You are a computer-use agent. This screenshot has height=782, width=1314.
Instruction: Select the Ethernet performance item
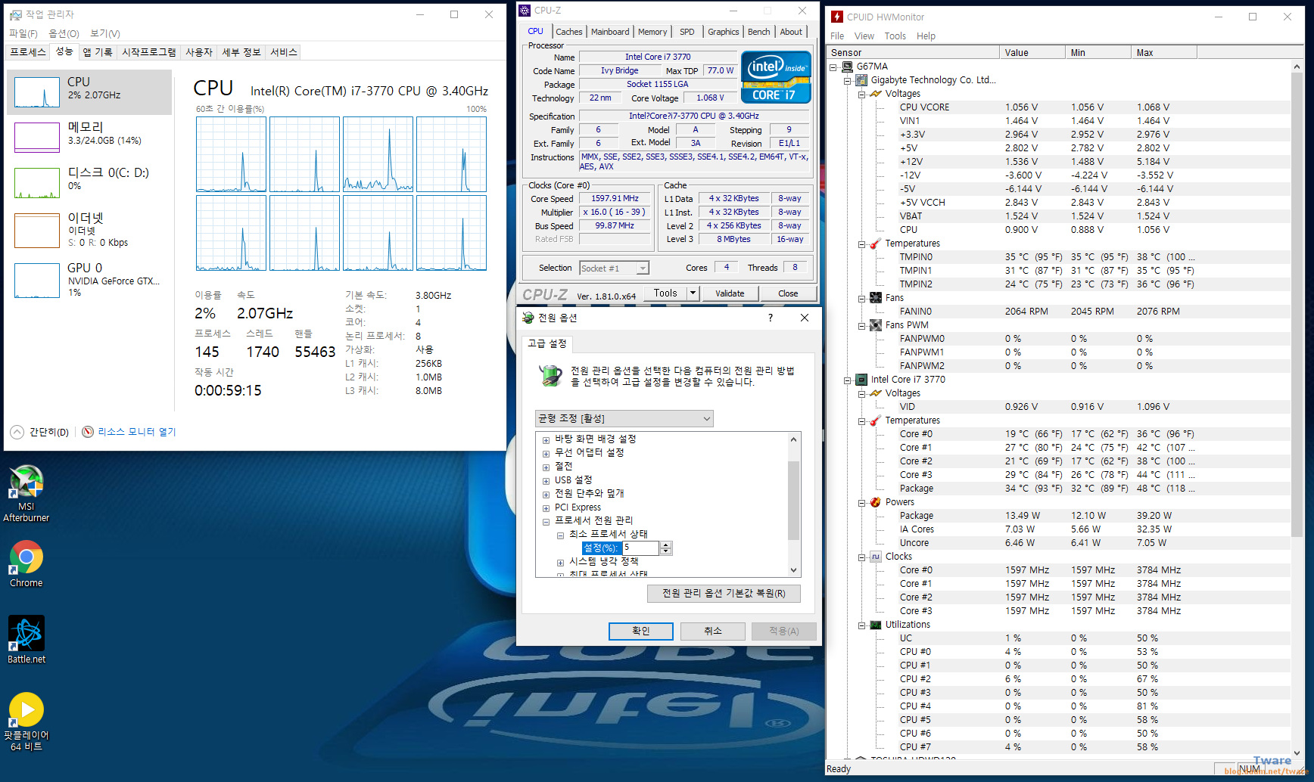point(89,230)
